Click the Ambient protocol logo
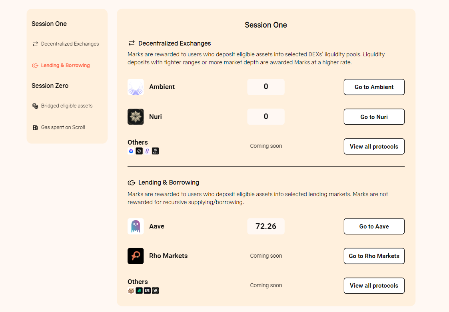This screenshot has width=449, height=312. click(136, 87)
